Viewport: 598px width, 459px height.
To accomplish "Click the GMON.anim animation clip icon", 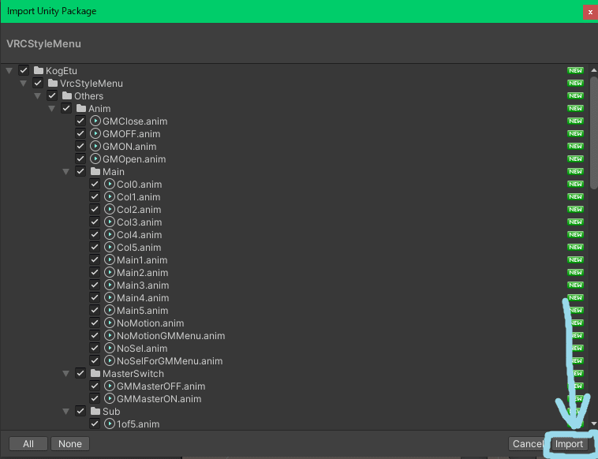I will (95, 146).
